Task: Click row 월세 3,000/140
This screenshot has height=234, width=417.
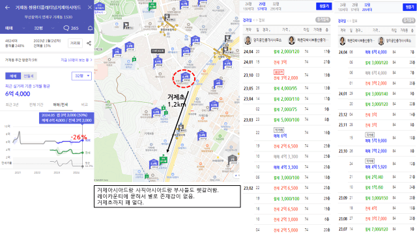Action: [377, 94]
